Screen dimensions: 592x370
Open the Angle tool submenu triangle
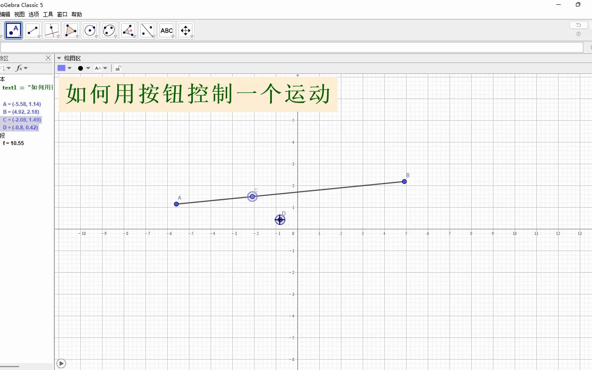pyautogui.click(x=135, y=37)
